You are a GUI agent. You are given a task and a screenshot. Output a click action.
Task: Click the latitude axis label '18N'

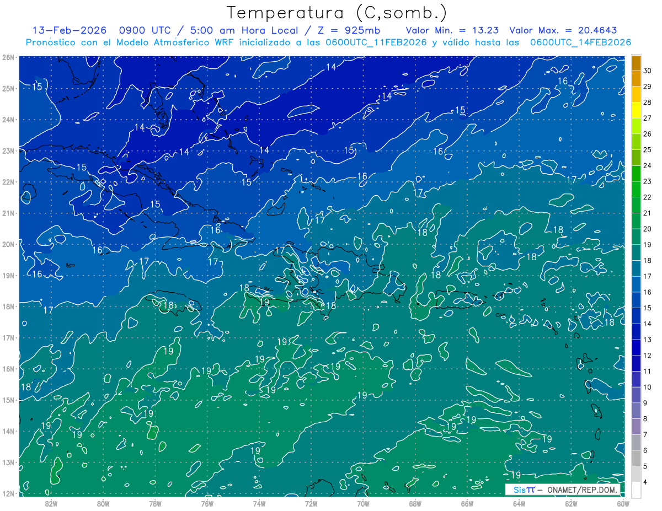(8, 306)
